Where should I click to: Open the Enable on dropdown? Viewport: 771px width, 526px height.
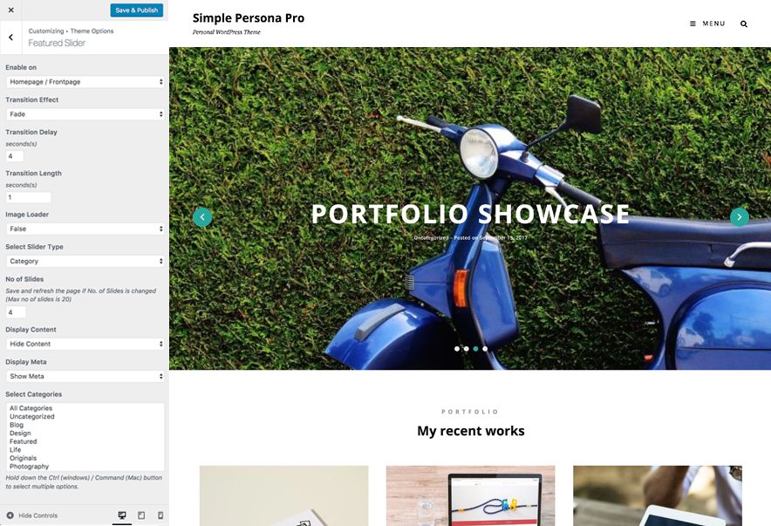point(85,82)
